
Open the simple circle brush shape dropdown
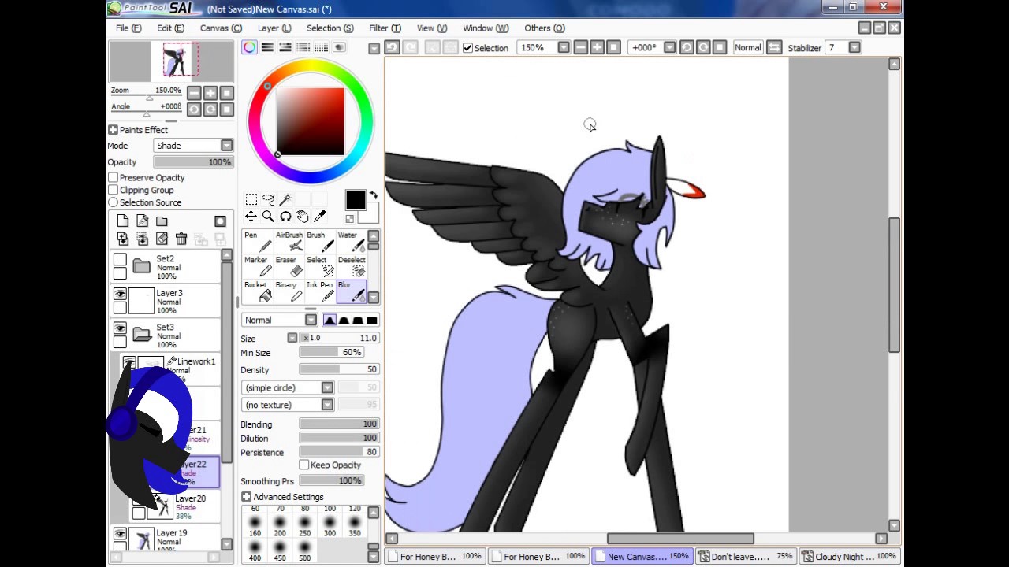pos(289,388)
